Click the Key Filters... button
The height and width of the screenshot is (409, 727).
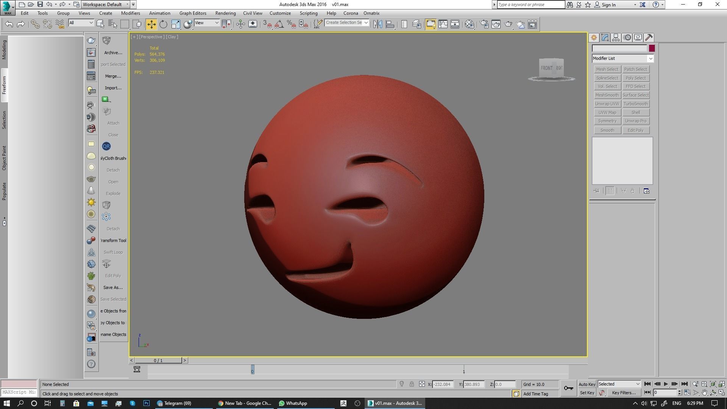tap(624, 393)
